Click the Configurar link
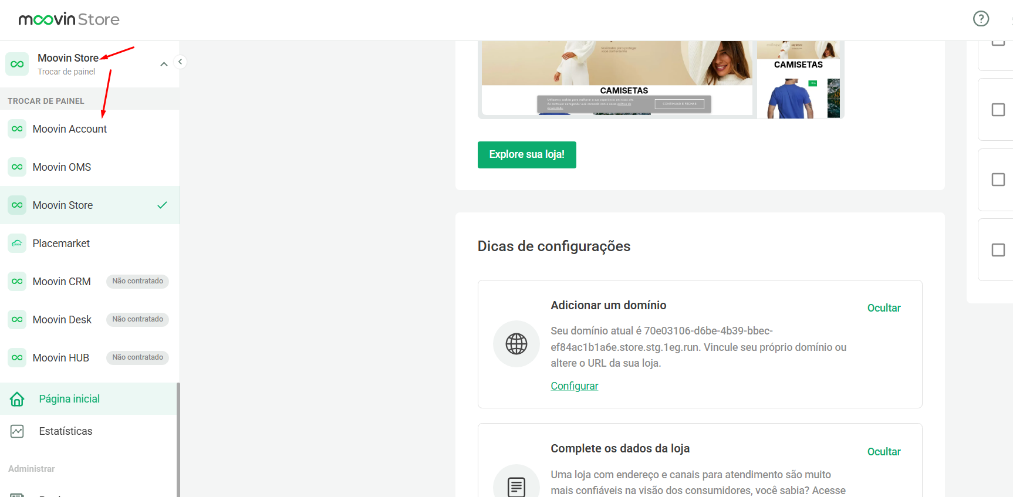This screenshot has height=497, width=1013. (x=574, y=386)
